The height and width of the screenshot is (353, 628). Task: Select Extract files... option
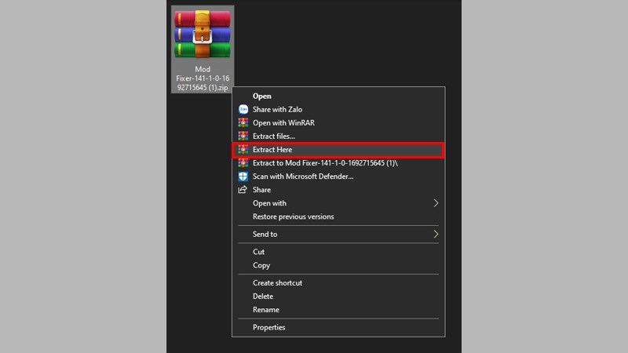(338, 136)
